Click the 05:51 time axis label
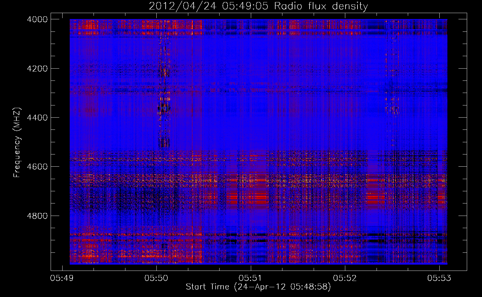Image resolution: width=482 pixels, height=297 pixels. (251, 278)
